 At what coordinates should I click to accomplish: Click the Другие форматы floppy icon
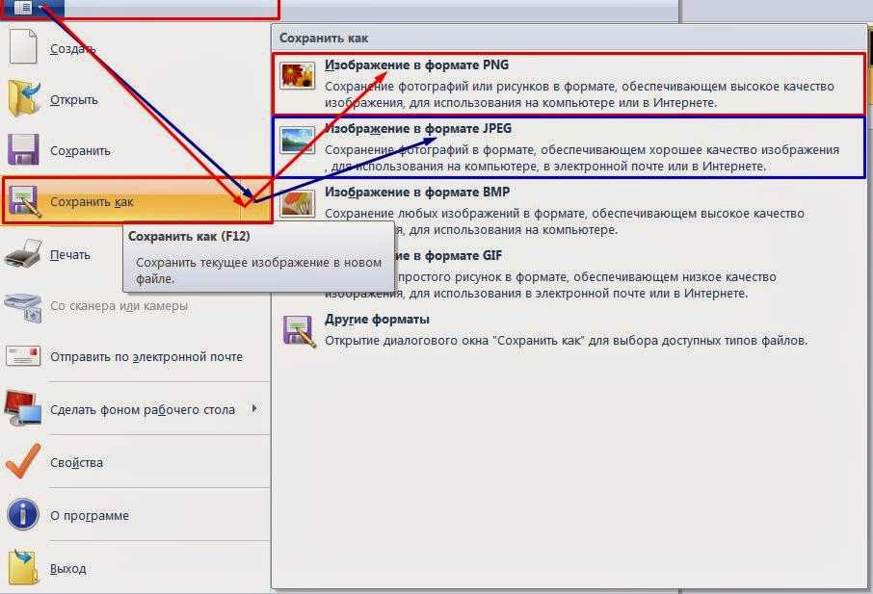299,331
